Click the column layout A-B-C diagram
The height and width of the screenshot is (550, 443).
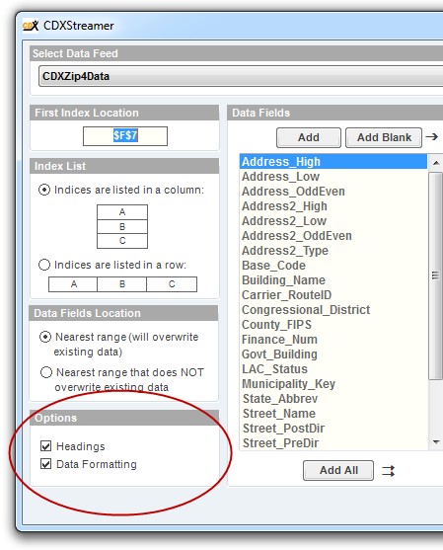click(x=122, y=226)
